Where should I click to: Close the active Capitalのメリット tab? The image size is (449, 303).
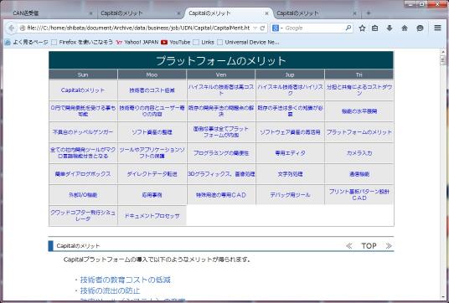(x=266, y=13)
